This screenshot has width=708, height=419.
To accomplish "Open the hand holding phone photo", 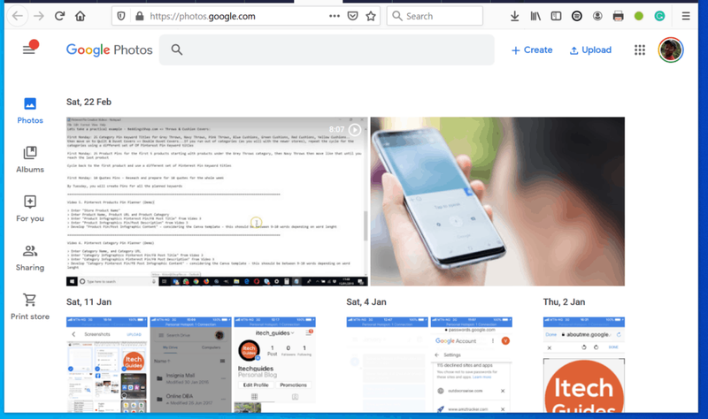I will click(497, 202).
